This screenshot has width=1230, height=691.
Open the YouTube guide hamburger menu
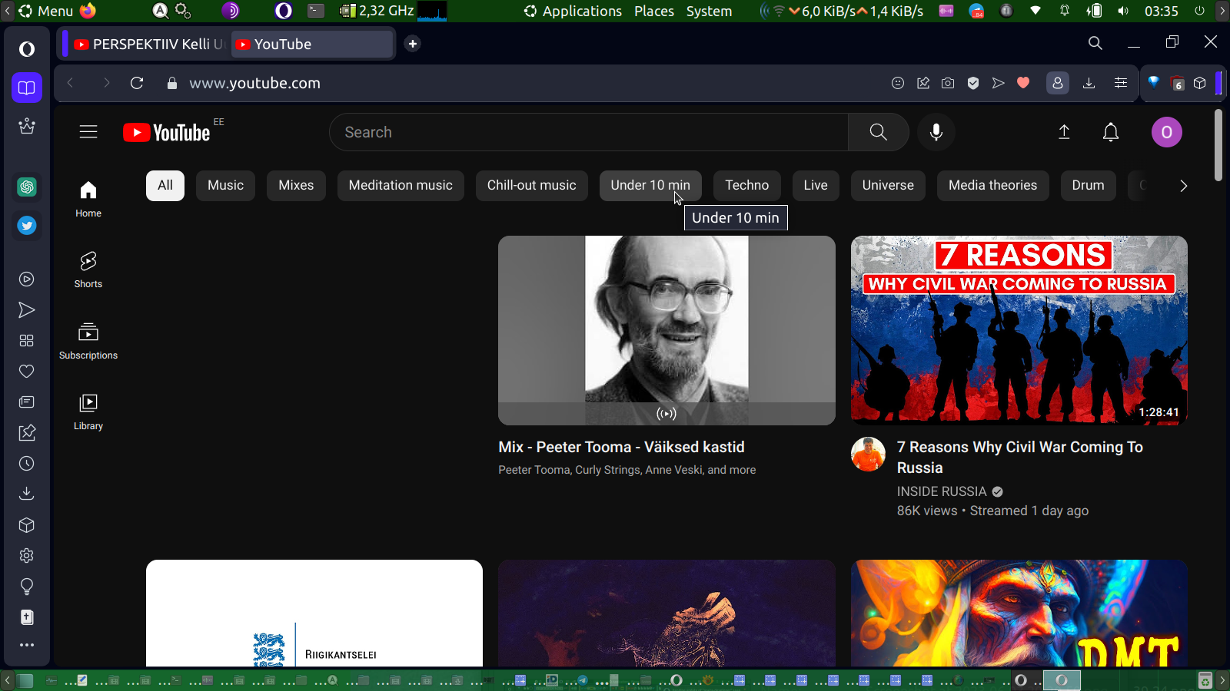click(x=88, y=132)
